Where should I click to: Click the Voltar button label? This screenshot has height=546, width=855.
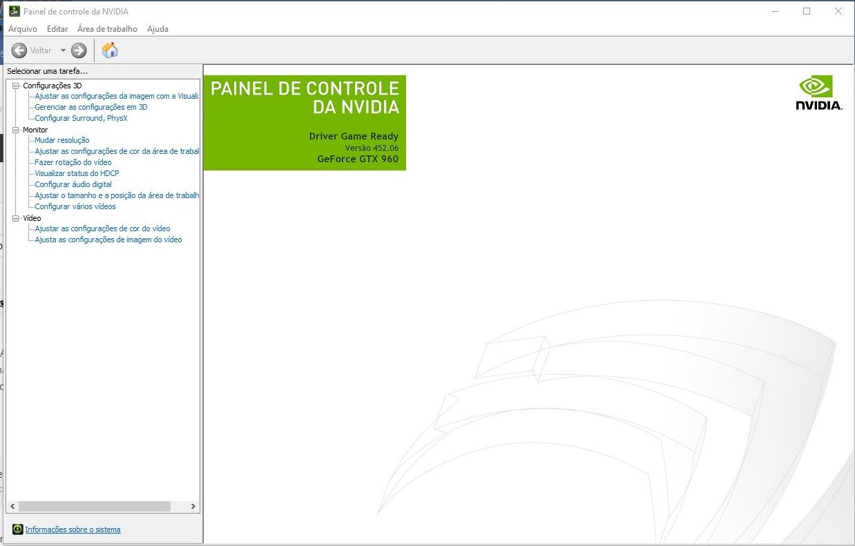[x=41, y=50]
